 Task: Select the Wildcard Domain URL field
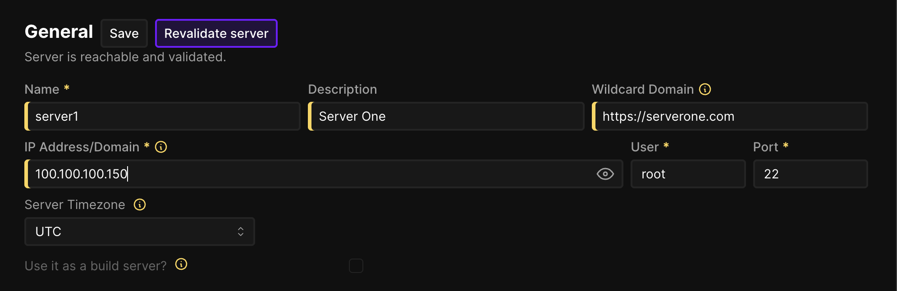[730, 116]
